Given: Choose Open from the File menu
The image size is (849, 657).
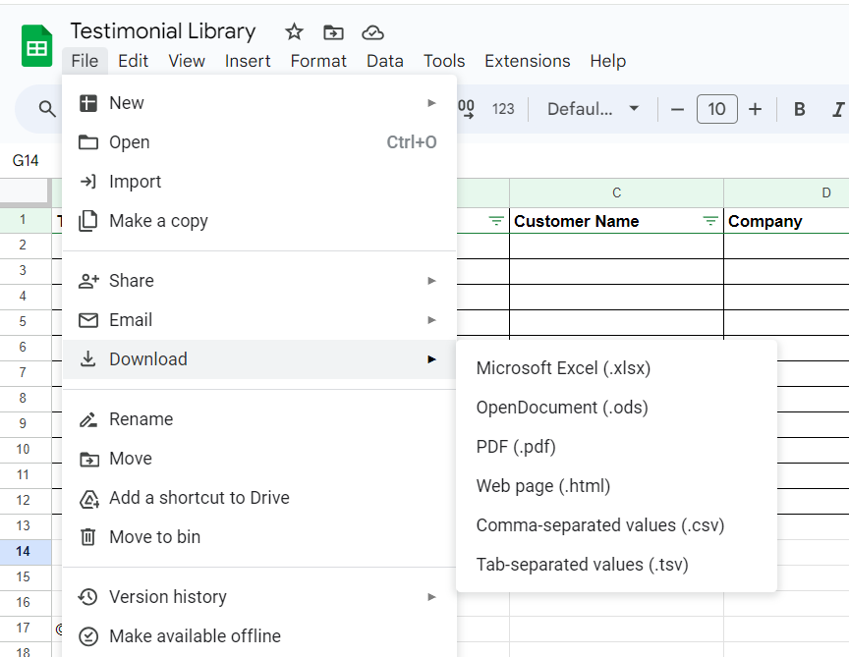Looking at the screenshot, I should pos(259,142).
